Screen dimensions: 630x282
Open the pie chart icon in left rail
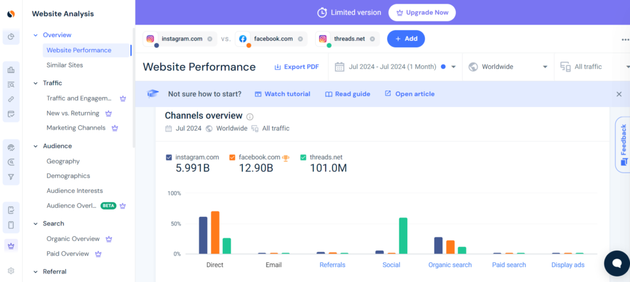pyautogui.click(x=11, y=37)
